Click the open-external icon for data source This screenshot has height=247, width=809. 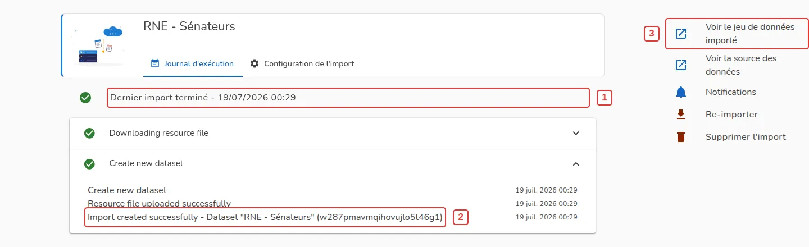680,65
